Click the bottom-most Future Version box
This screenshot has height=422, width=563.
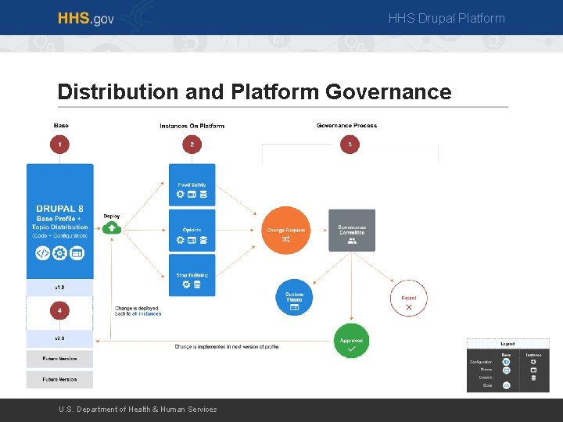59,379
